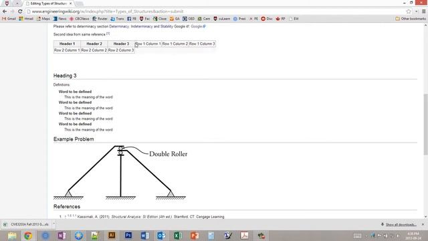Image resolution: width=428 pixels, height=241 pixels.
Task: Launch OneNote from the taskbar
Action: (62, 236)
